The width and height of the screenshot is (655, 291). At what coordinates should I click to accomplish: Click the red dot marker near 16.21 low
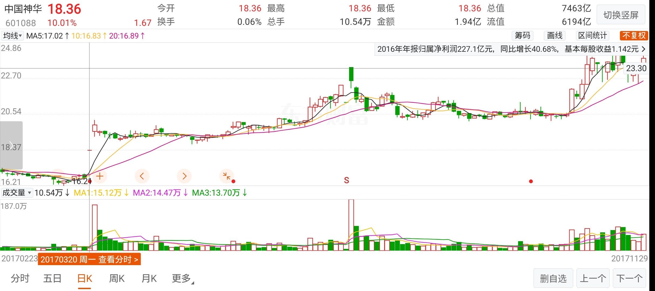[x=90, y=181]
